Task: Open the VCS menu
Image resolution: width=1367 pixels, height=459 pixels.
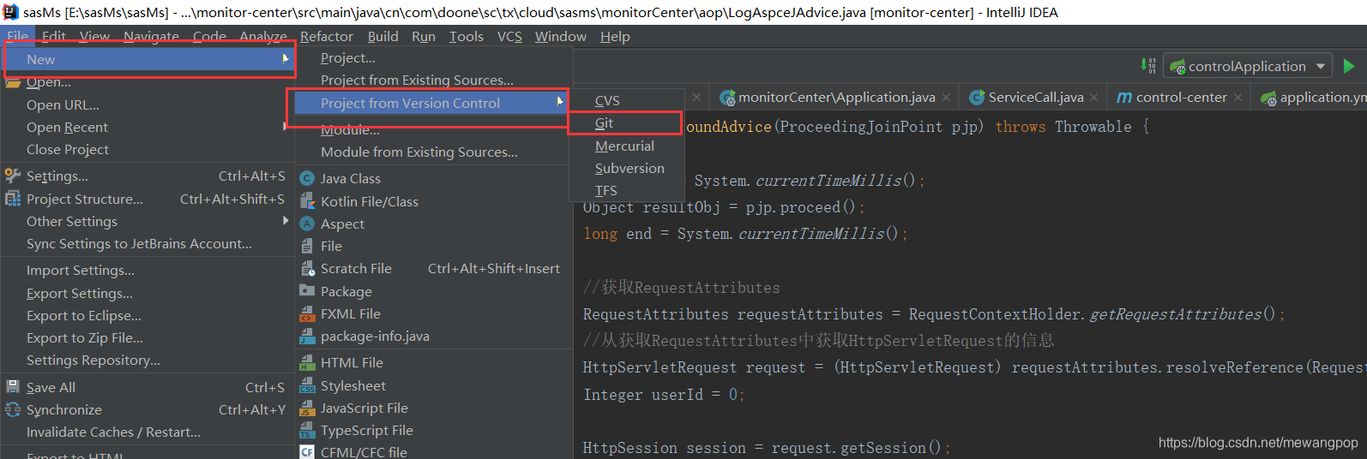Action: click(x=509, y=36)
